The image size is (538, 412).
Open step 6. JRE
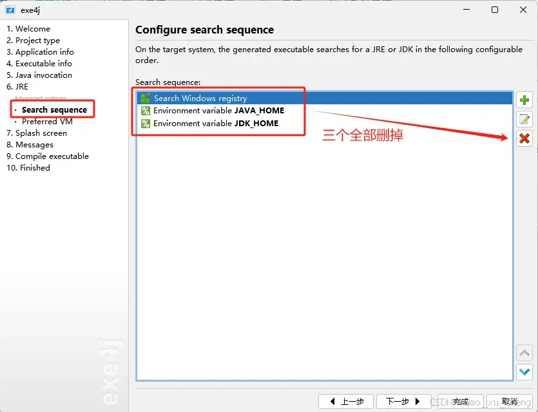pos(17,87)
